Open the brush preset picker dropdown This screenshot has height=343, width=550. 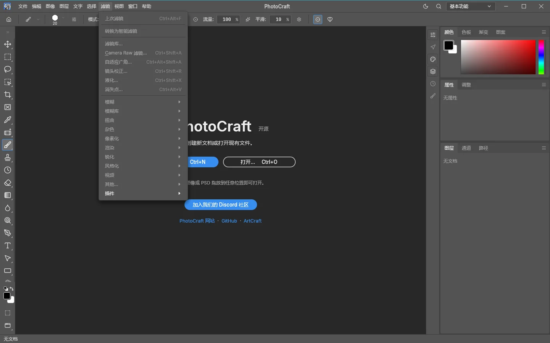click(63, 18)
